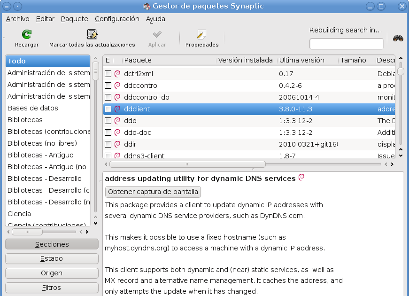Sort by the E status column header
The width and height of the screenshot is (409, 296).
[x=108, y=60]
